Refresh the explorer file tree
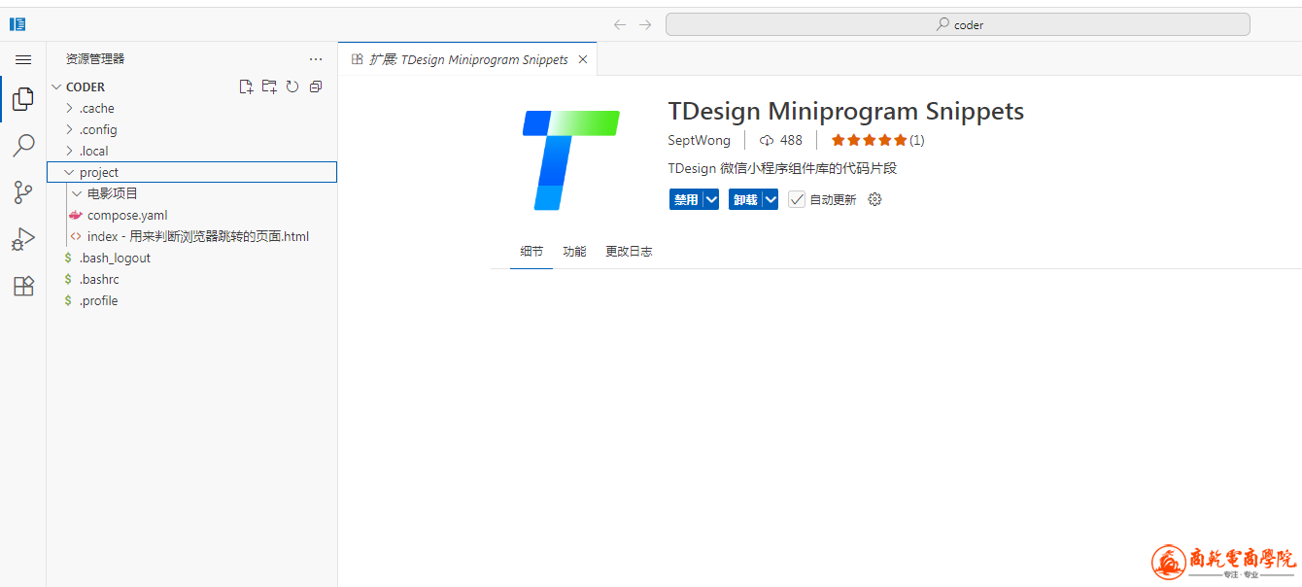This screenshot has height=587, width=1302. [292, 86]
